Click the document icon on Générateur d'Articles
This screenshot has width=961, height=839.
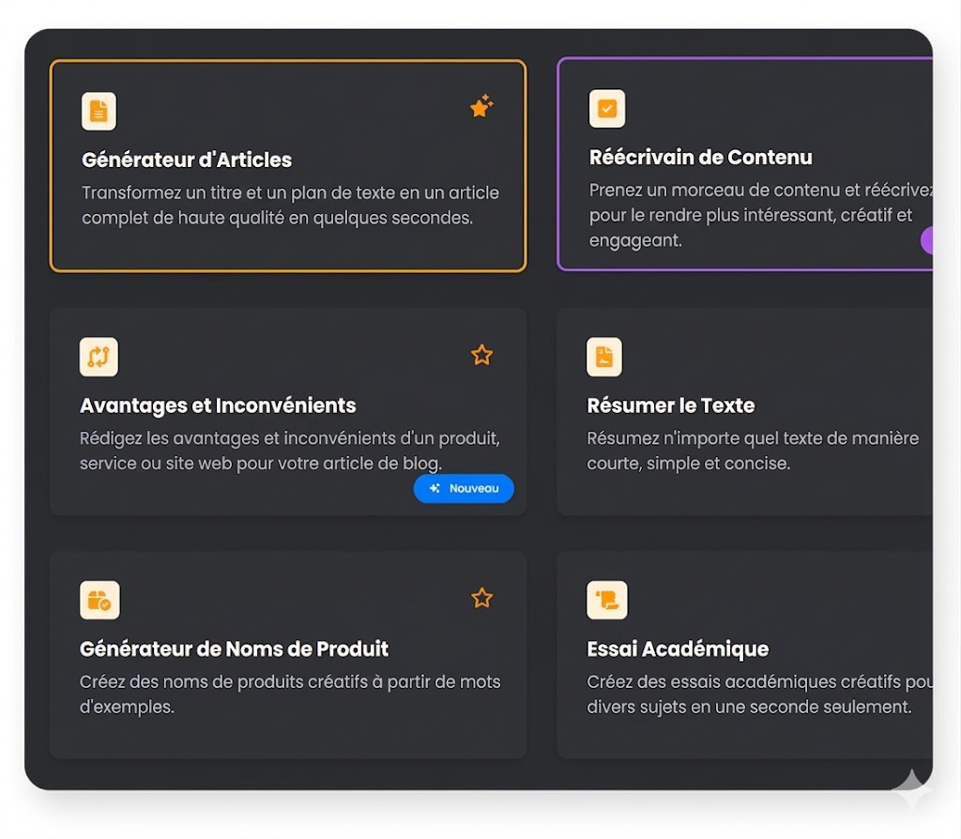pyautogui.click(x=99, y=112)
